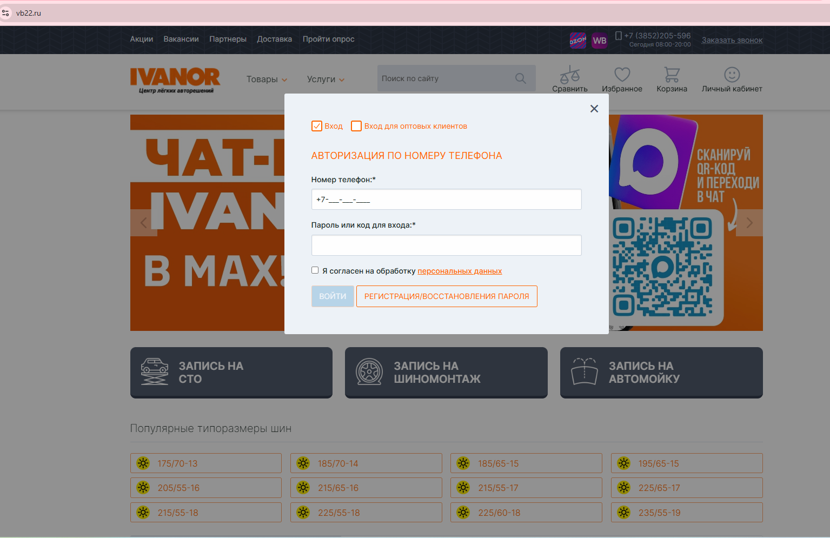Click the search magnifier icon
Screen dimensions: 830x538
[520, 78]
